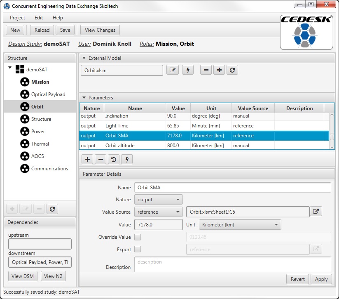Image resolution: width=339 pixels, height=299 pixels.
Task: Select AOCS subsystem node
Action: (x=40, y=156)
